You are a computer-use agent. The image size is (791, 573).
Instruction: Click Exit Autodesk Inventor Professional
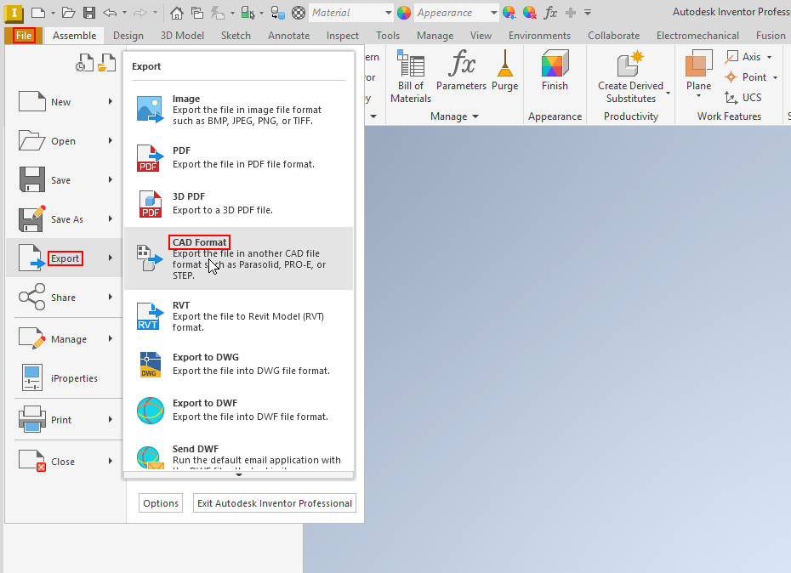[x=274, y=503]
